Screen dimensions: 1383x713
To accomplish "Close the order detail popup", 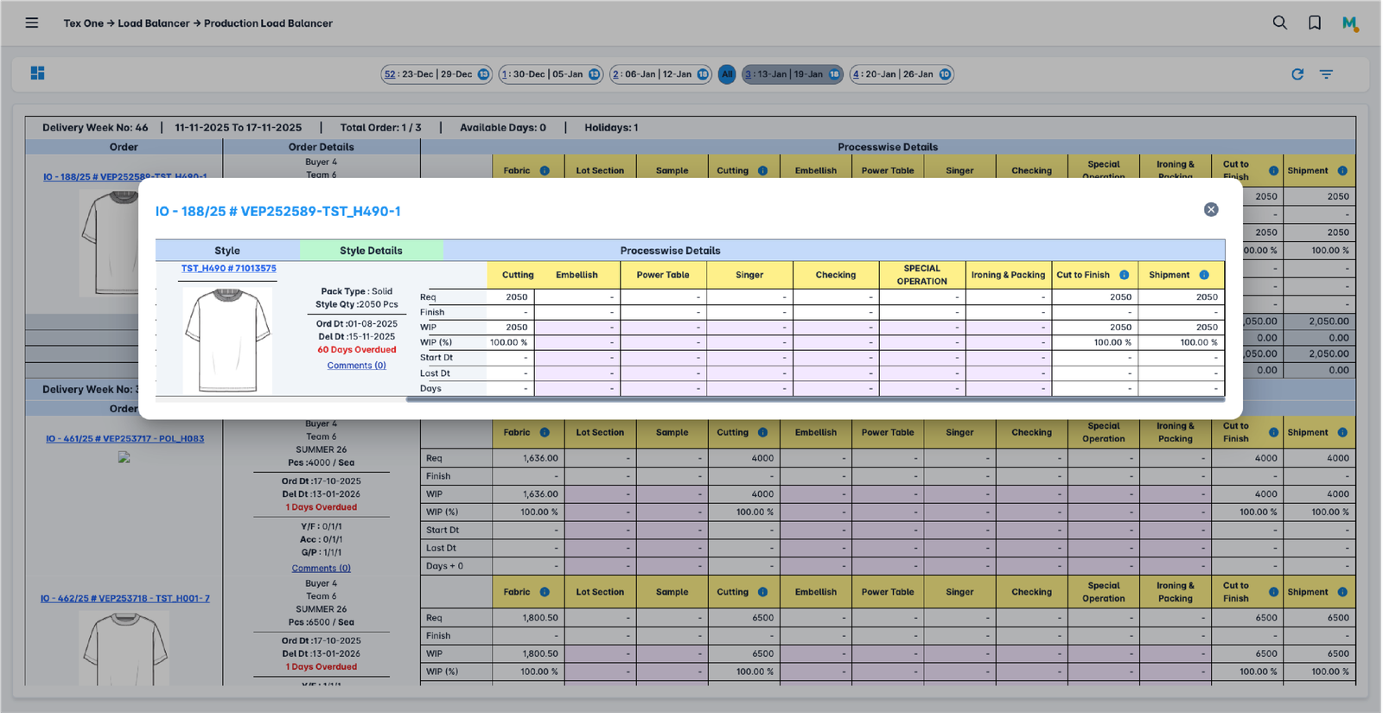I will (1211, 210).
